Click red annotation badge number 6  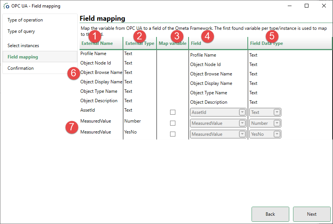[x=74, y=73]
